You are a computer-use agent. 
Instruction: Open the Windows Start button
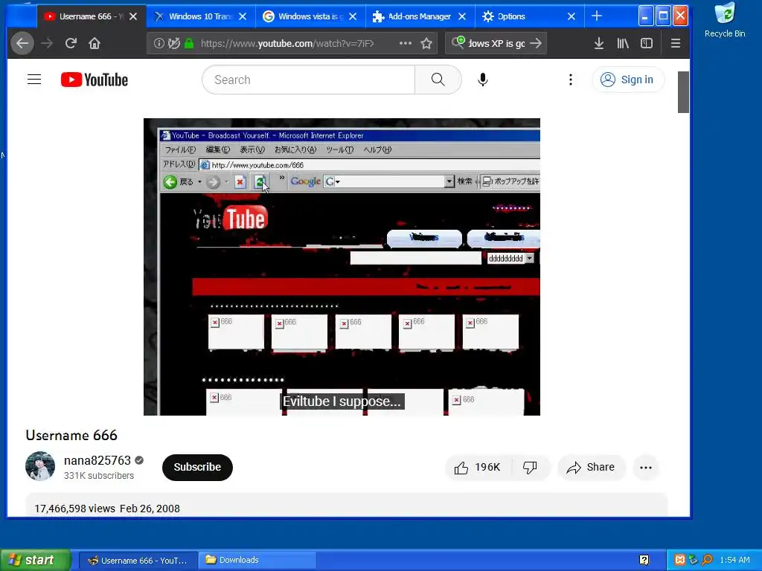click(36, 560)
